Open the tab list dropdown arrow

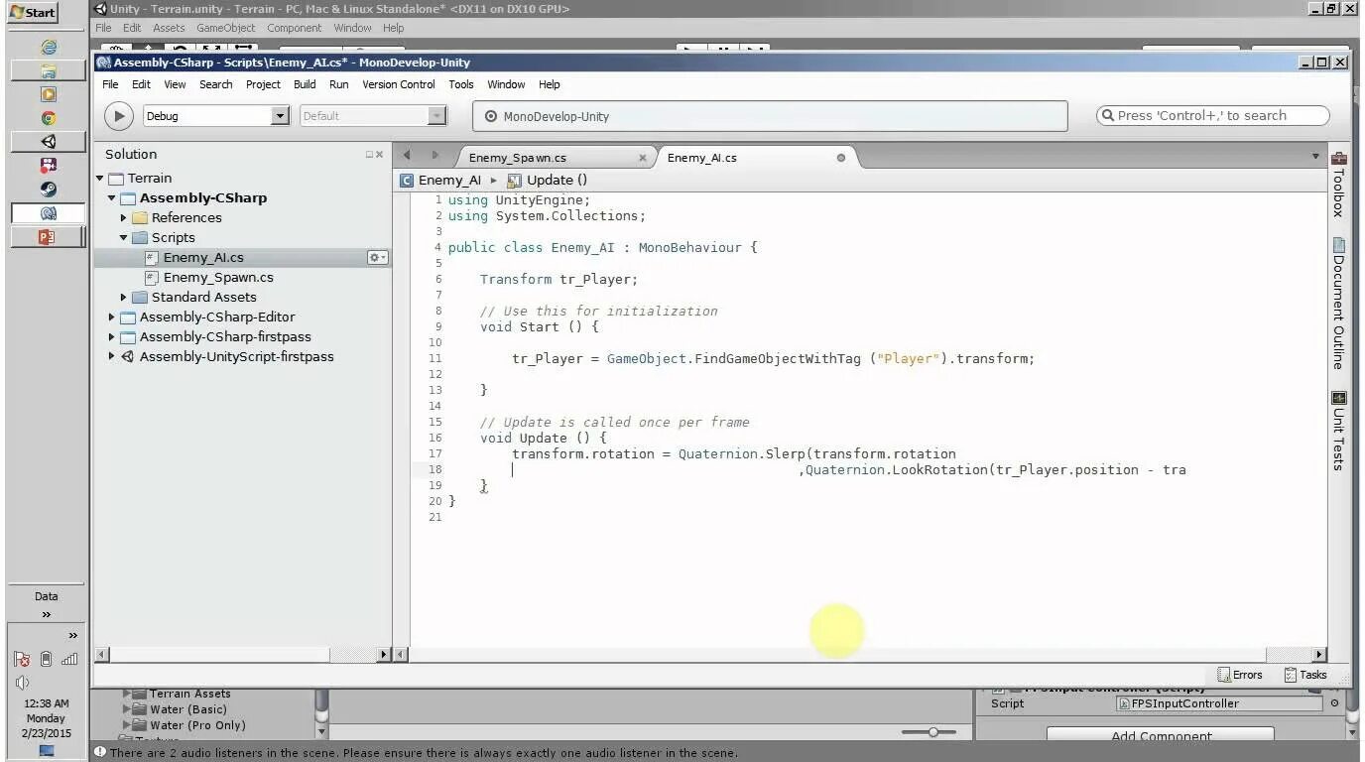tap(1316, 157)
